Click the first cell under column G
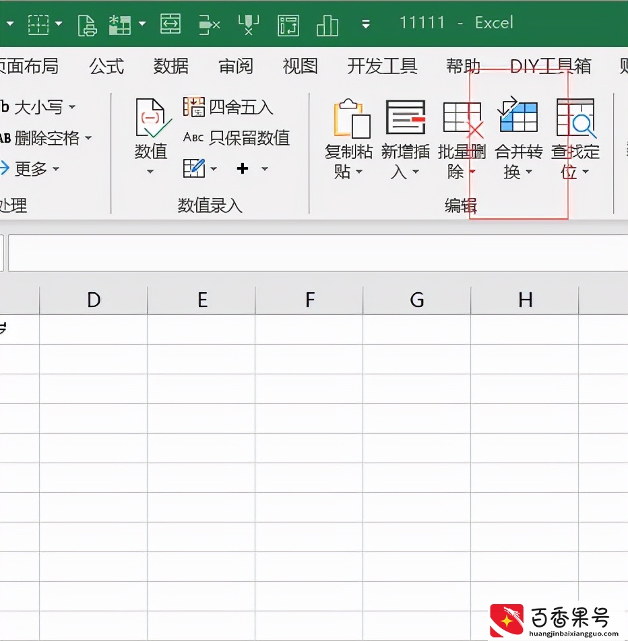Screen dimensions: 628x641 click(x=417, y=329)
